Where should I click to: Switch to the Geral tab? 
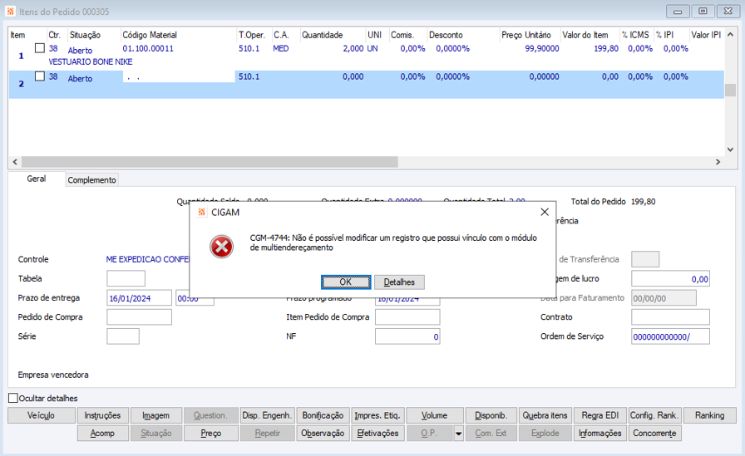[36, 179]
